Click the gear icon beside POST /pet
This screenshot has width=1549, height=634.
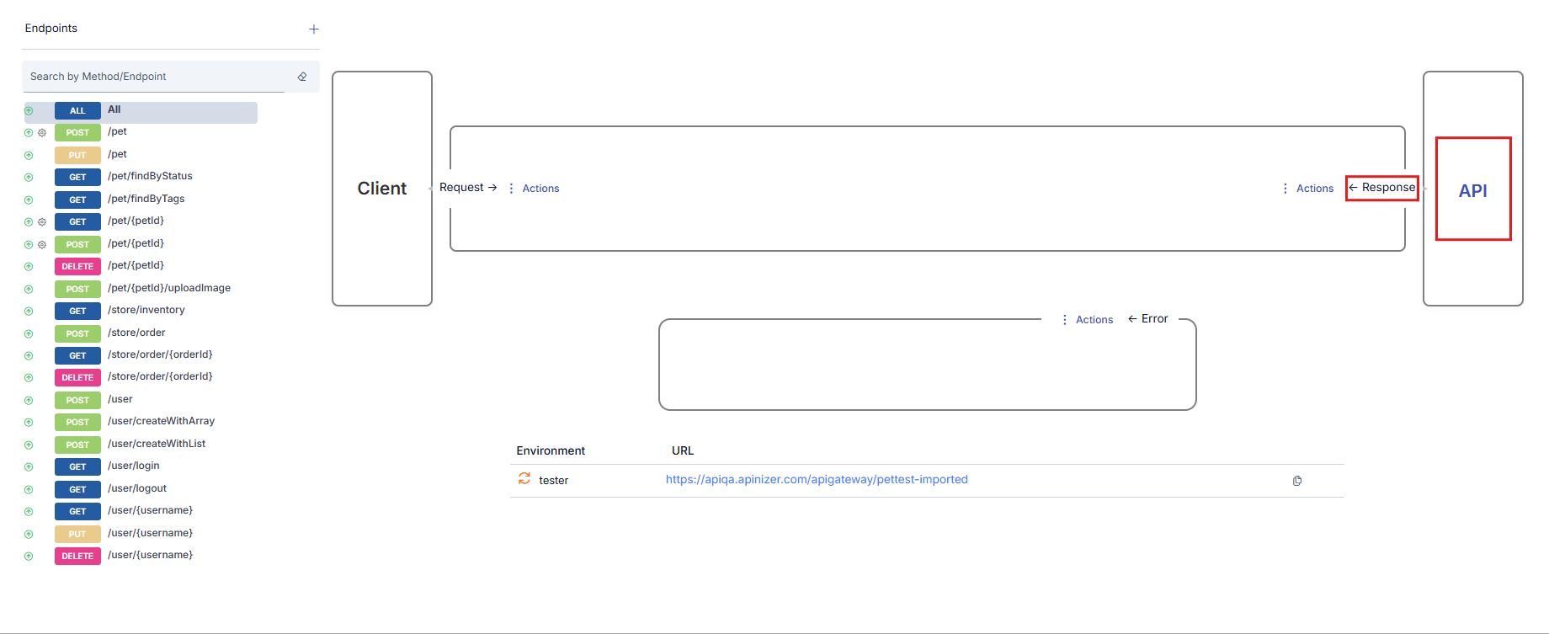42,133
